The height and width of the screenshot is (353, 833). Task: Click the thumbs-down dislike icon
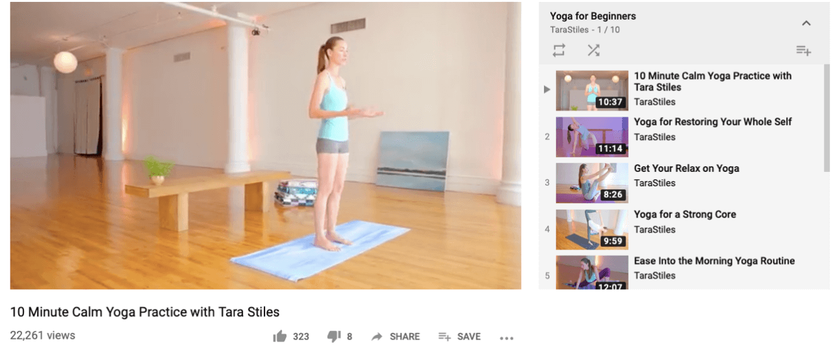coord(334,336)
